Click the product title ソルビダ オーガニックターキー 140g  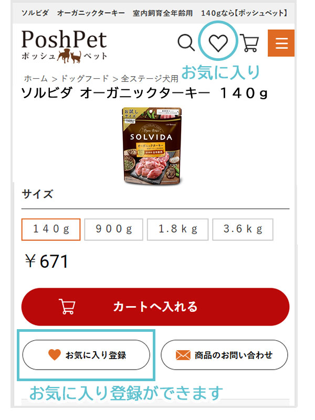click(x=145, y=93)
